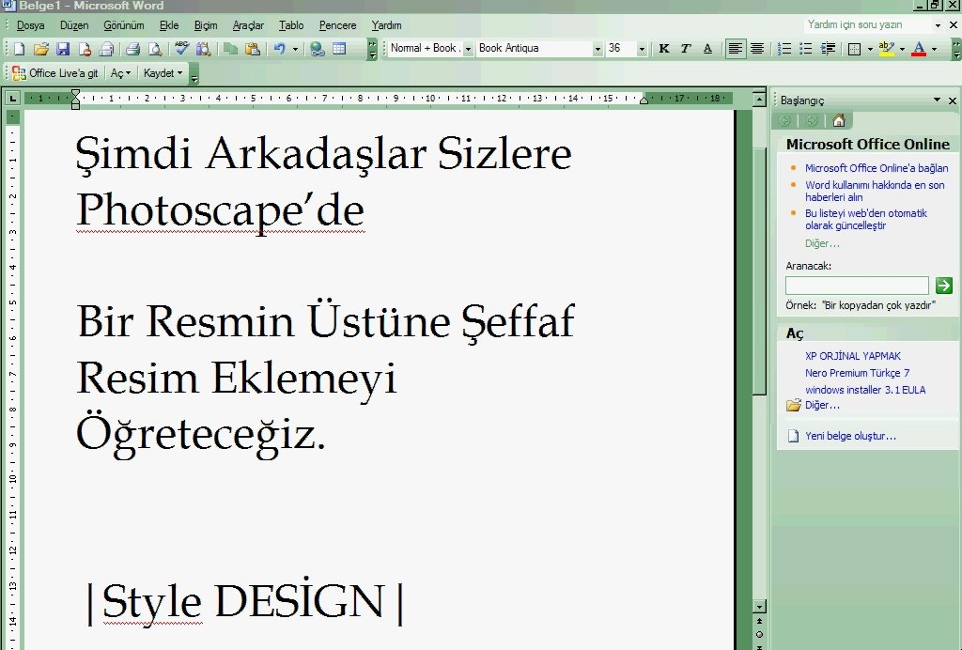Click the Copy icon in the toolbar

coord(230,49)
